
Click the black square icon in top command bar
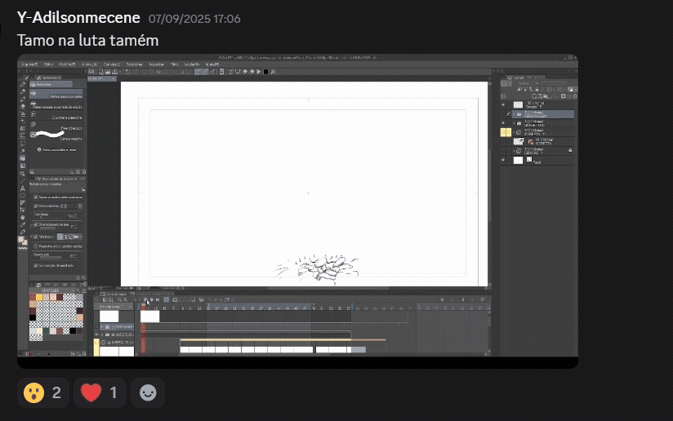tap(265, 72)
